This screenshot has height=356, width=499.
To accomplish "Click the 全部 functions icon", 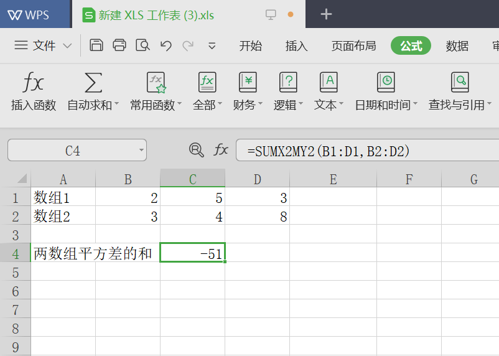I will click(x=207, y=82).
